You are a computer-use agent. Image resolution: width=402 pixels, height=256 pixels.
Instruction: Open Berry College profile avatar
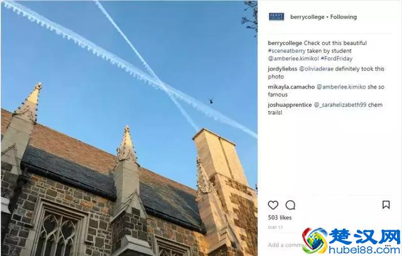click(x=276, y=17)
